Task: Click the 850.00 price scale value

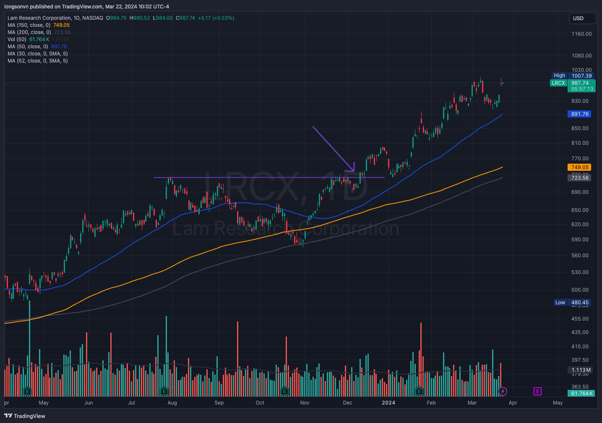Action: pos(580,128)
